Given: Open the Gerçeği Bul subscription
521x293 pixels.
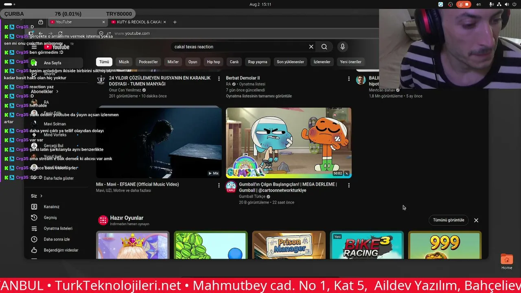Looking at the screenshot, I should [x=53, y=146].
